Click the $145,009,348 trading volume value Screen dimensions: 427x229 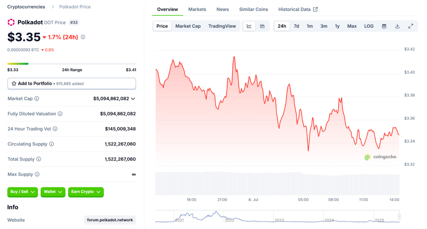(120, 129)
